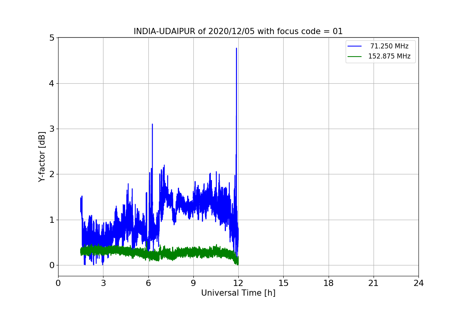Viewport: 465px width, 310px height.
Task: Click the x-axis tick label 15
Action: [x=283, y=283]
